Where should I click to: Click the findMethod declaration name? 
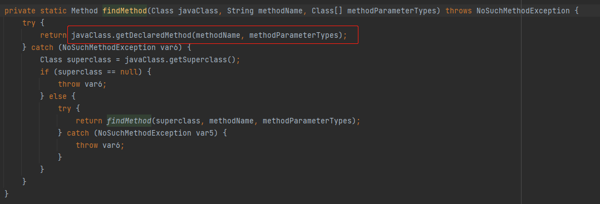pos(125,11)
